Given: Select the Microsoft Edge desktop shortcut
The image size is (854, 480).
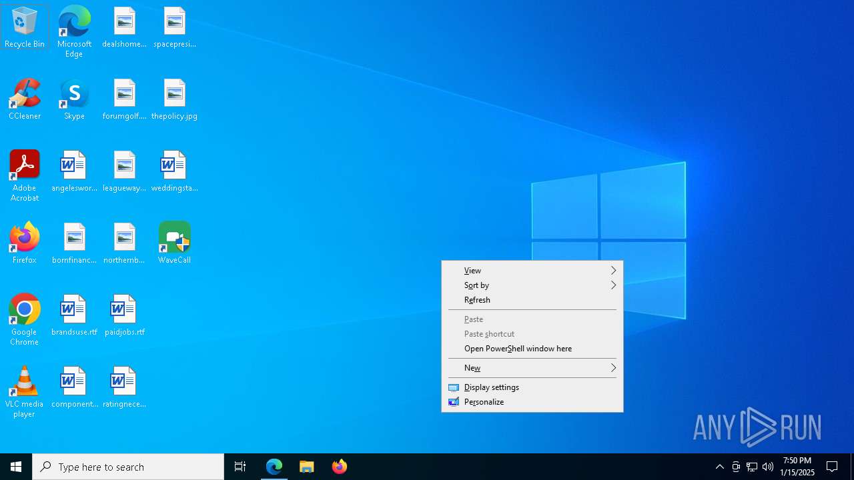Looking at the screenshot, I should tap(74, 31).
